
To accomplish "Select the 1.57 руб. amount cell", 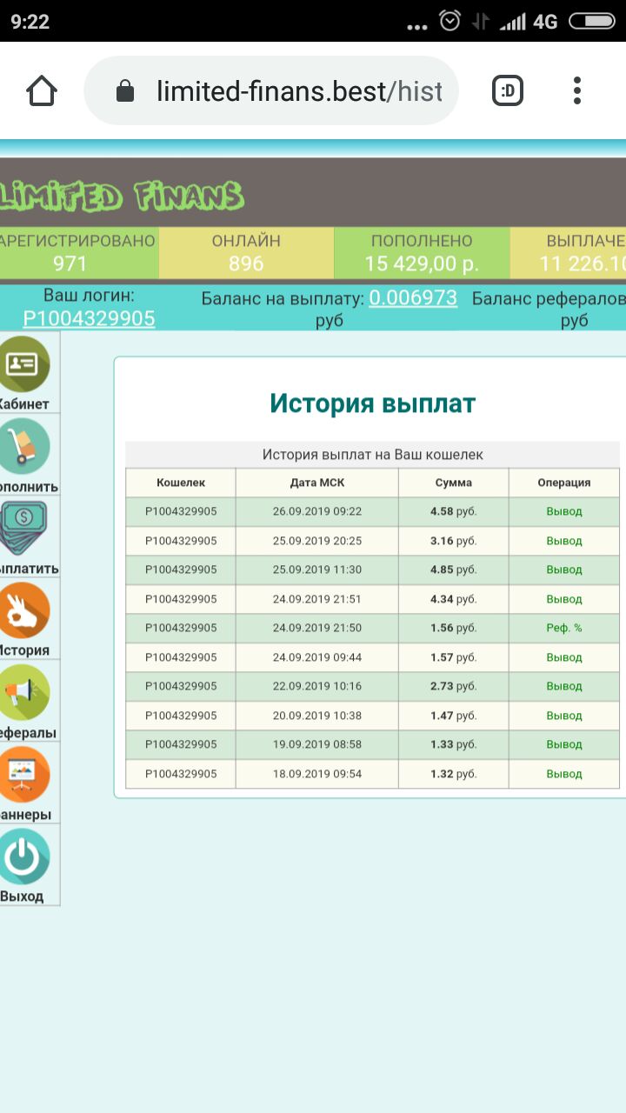I will click(x=454, y=657).
